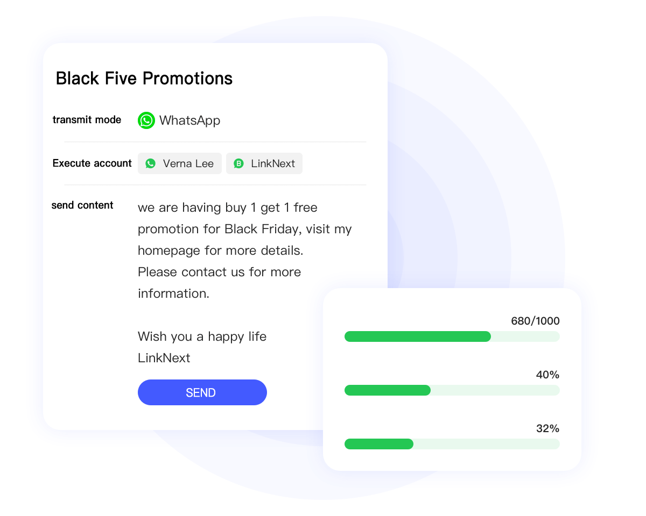Viewport: 646px width, 516px height.
Task: Click the send content label
Action: pyautogui.click(x=82, y=205)
